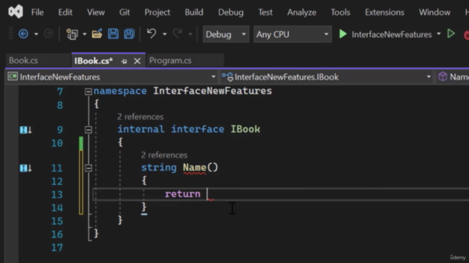This screenshot has height=263, width=469.
Task: Click the string type on line 11
Action: [x=158, y=167]
